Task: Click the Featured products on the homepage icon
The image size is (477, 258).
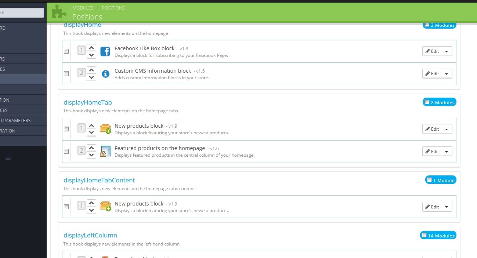Action: pos(105,151)
